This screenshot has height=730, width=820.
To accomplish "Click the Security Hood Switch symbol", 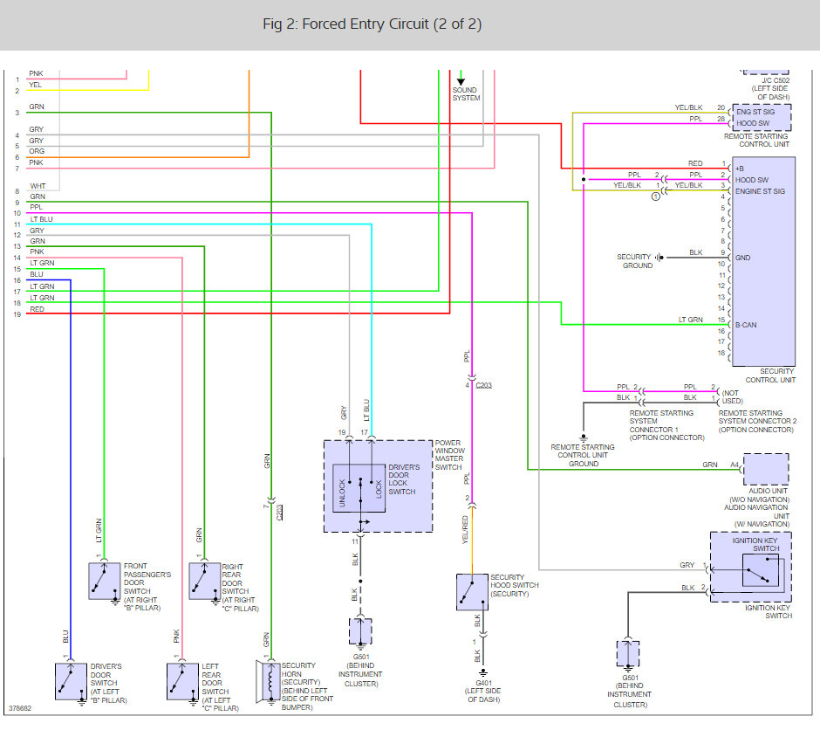I will point(472,592).
